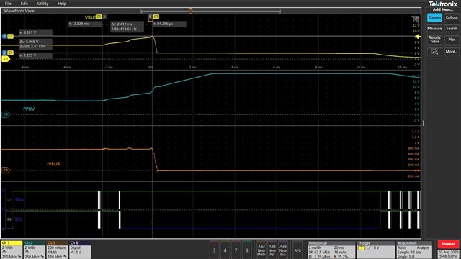Click the red Stopped acquisition indicator

click(x=448, y=244)
